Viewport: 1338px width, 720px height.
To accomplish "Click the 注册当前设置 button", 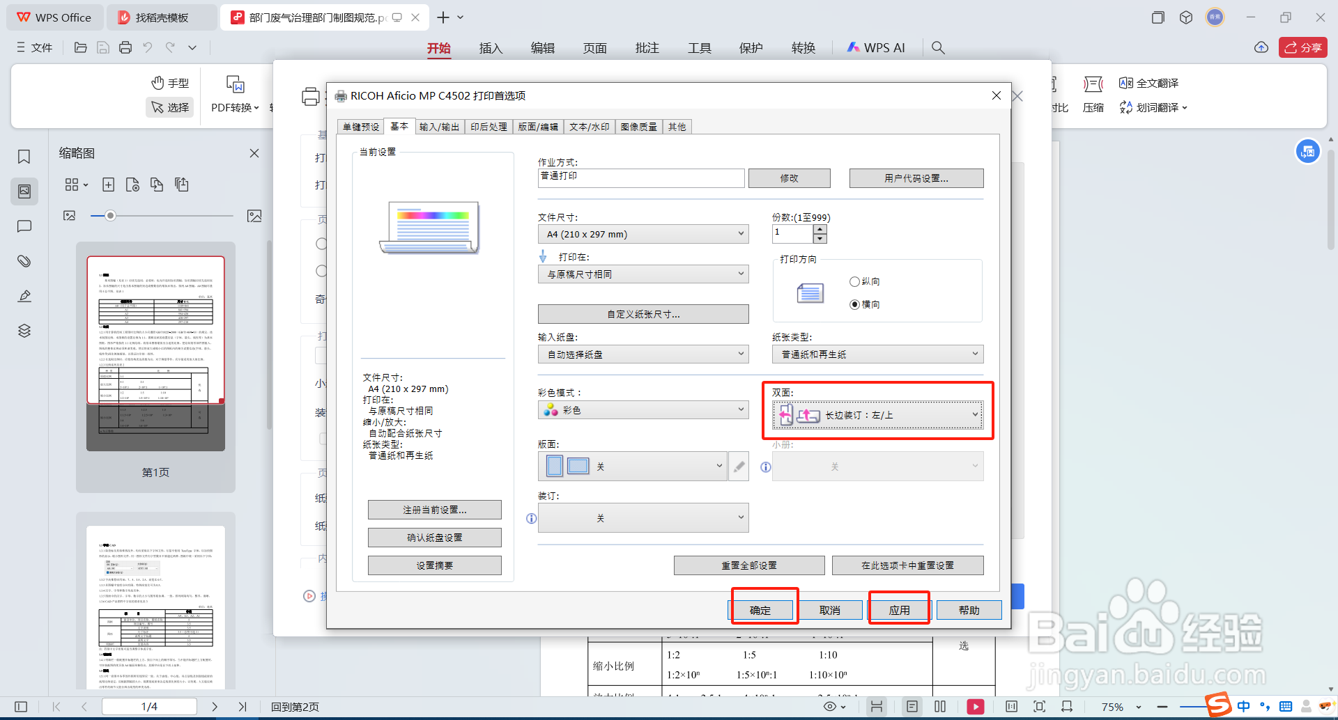I will [x=435, y=510].
